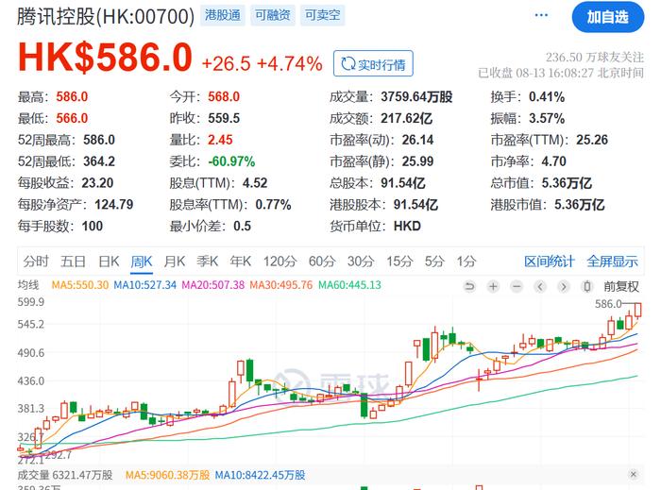This screenshot has height=490, width=661.
Task: Zoom in chart with plus icon
Action: tap(493, 287)
